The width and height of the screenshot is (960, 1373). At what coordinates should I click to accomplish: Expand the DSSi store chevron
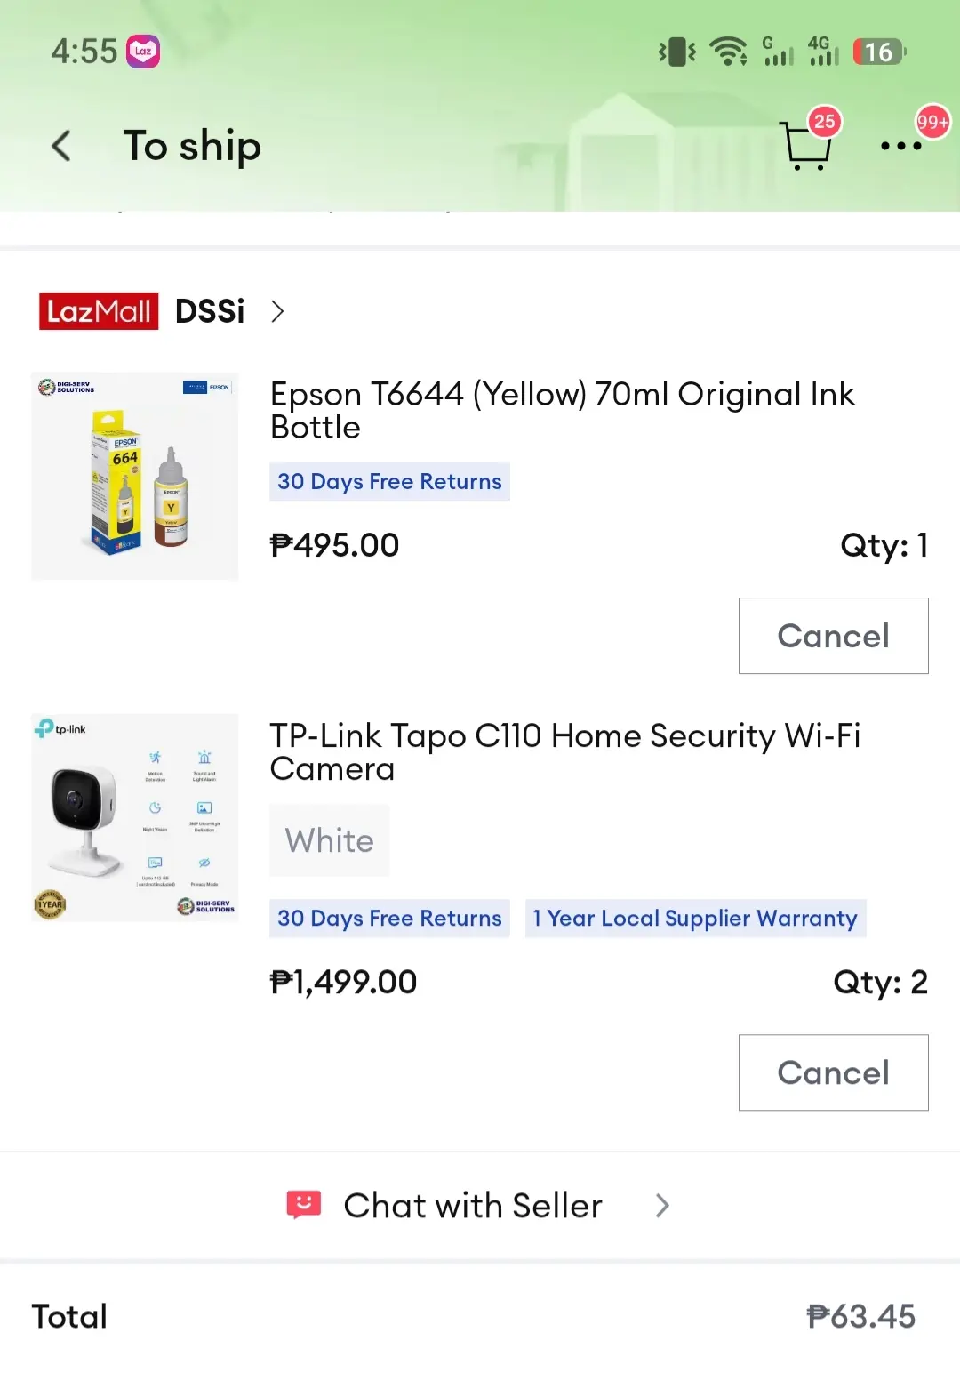click(x=277, y=311)
